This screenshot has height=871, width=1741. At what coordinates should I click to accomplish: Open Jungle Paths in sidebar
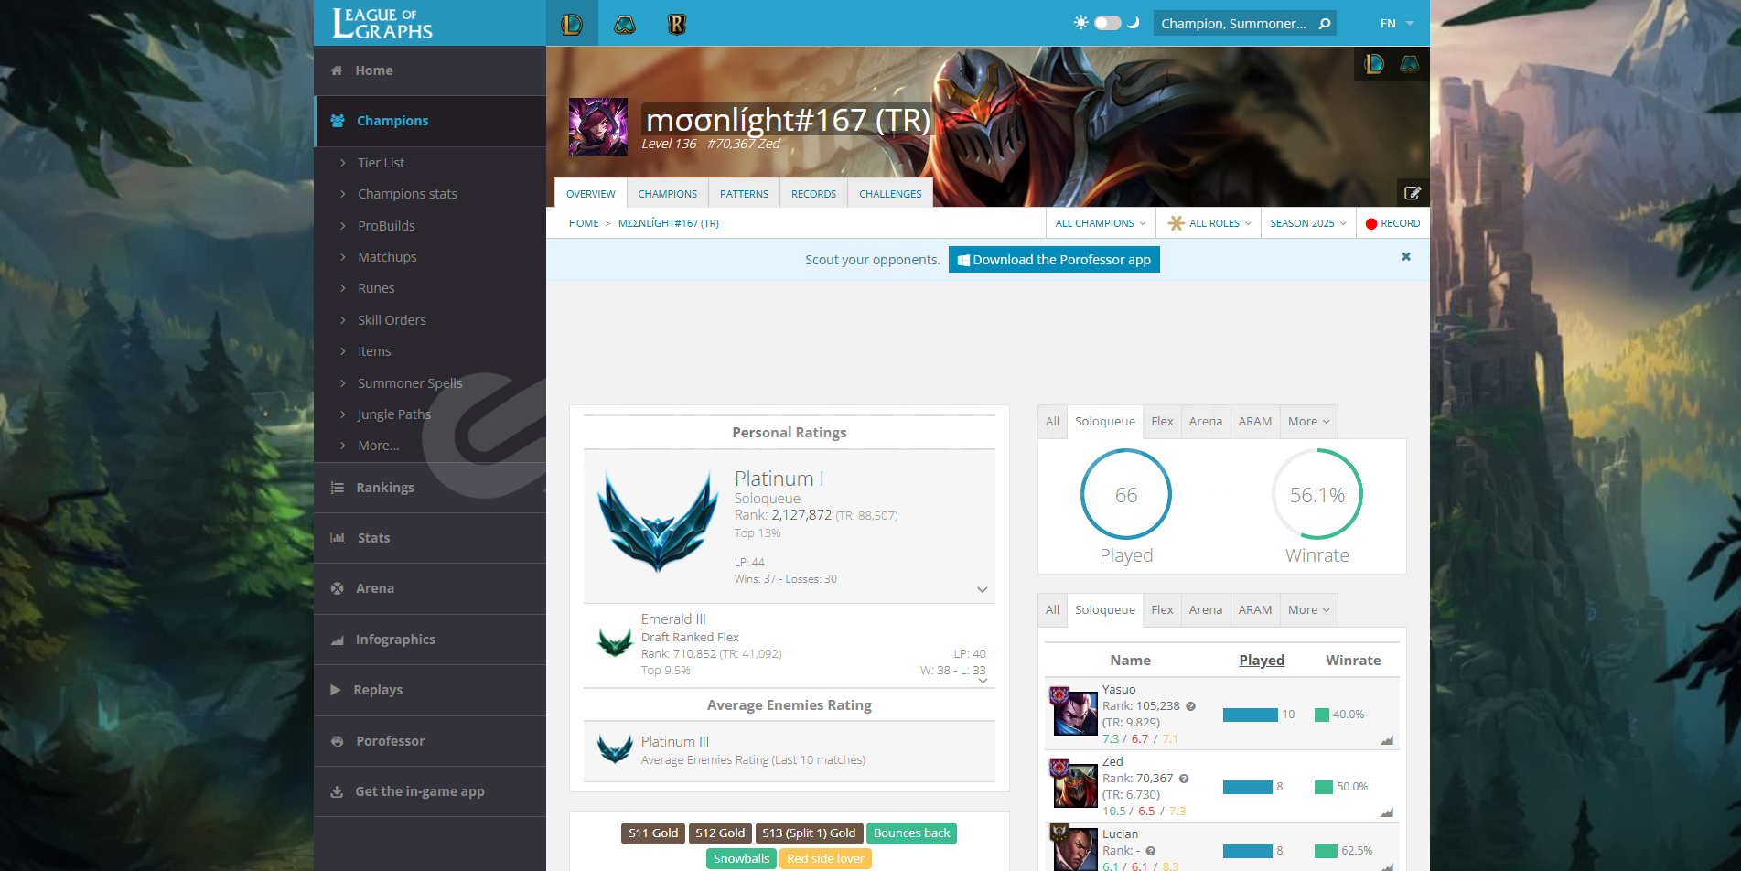click(393, 414)
